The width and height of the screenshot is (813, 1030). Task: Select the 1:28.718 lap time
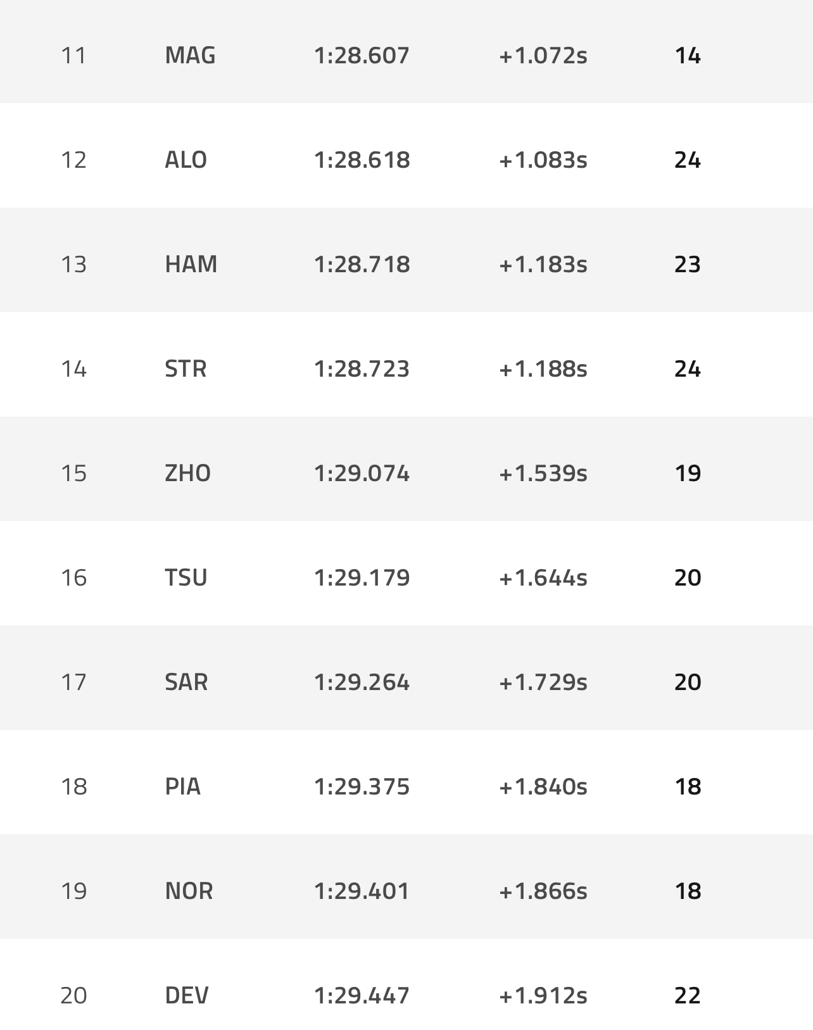tap(362, 265)
